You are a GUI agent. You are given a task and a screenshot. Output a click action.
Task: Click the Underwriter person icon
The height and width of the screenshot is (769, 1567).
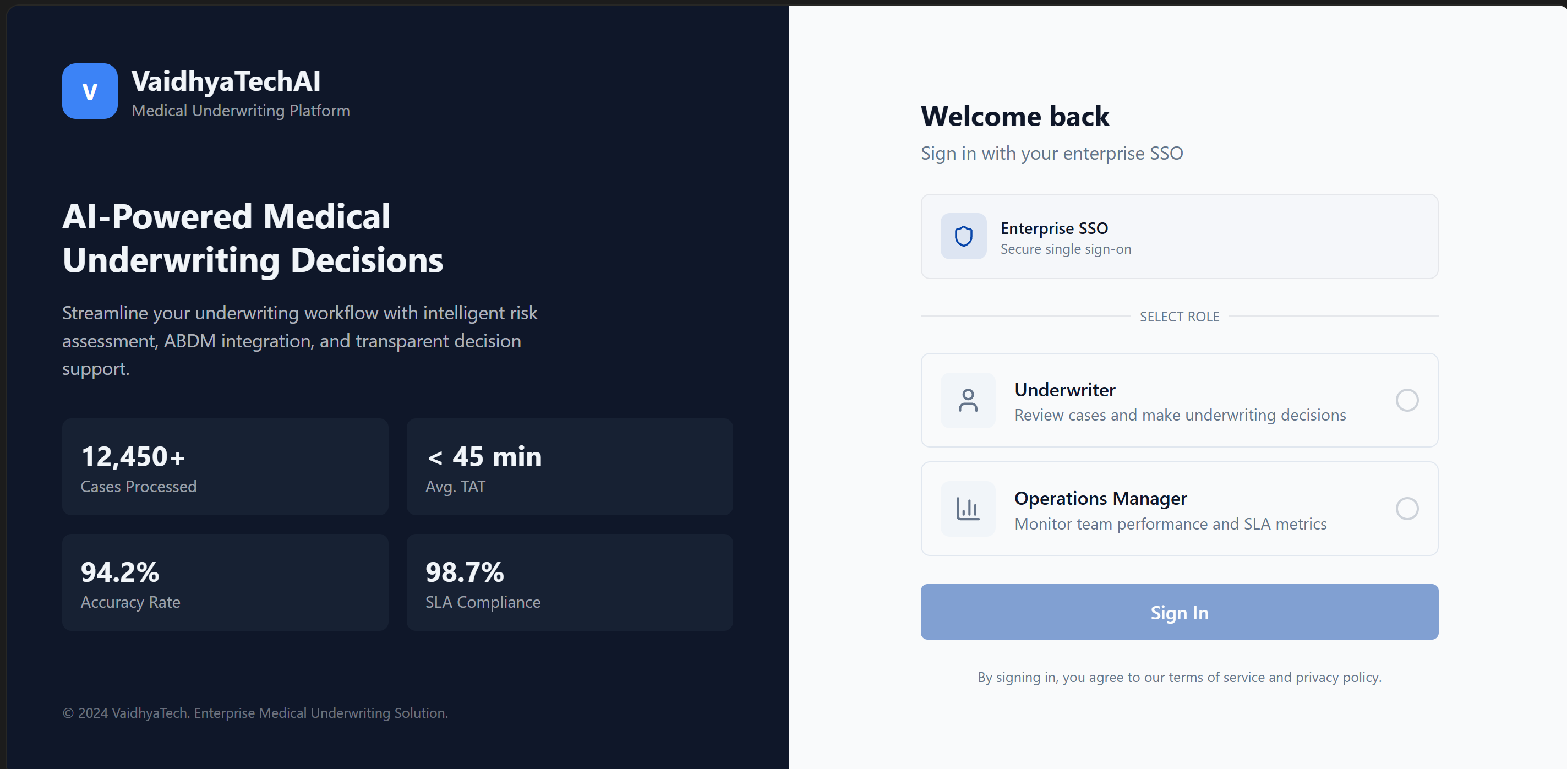(967, 400)
